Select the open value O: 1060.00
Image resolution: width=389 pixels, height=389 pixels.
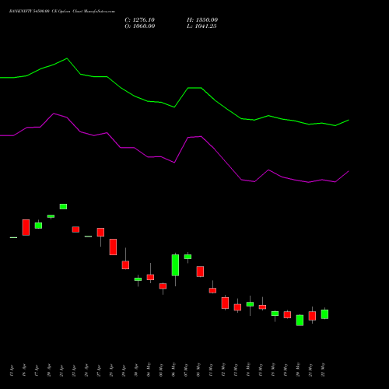140,26
